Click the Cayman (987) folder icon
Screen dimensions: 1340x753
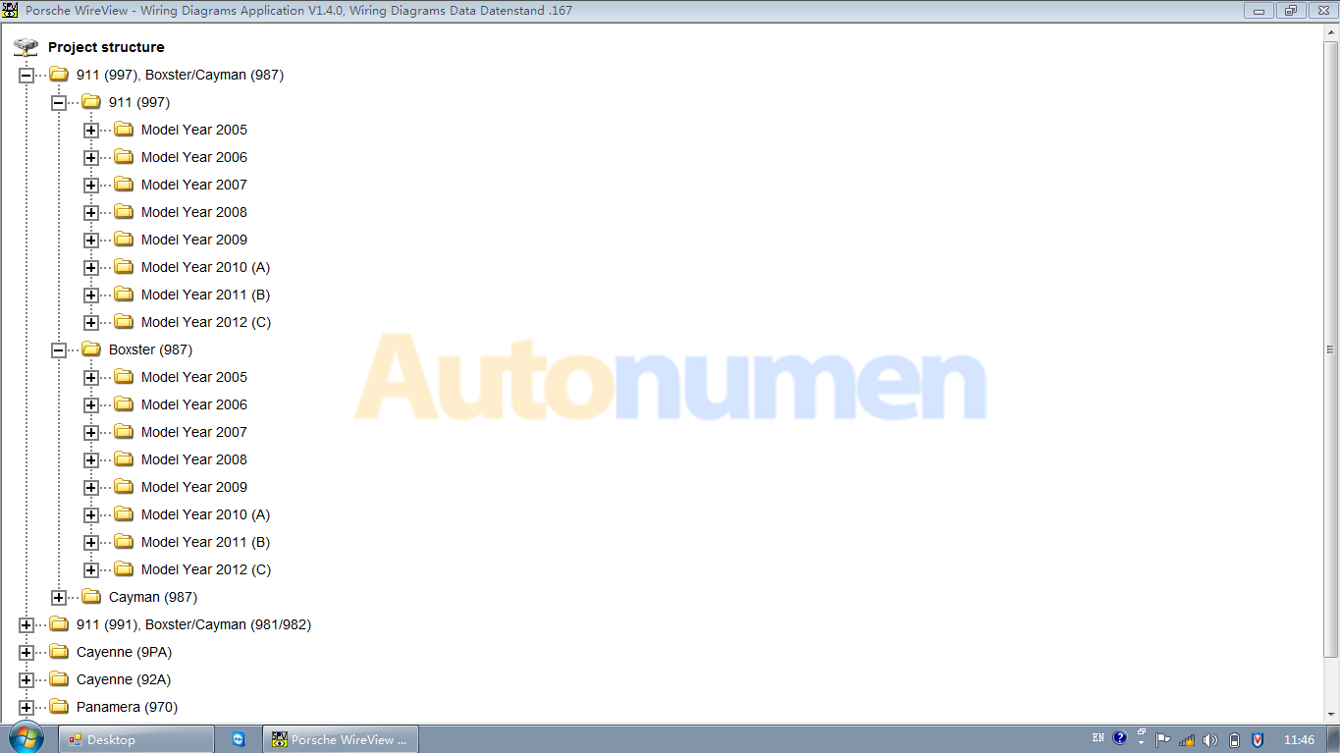coord(91,596)
